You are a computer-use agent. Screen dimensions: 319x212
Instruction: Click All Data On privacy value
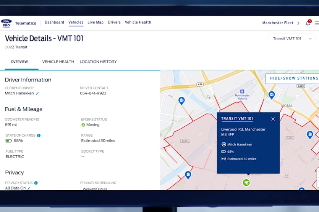pos(15,188)
